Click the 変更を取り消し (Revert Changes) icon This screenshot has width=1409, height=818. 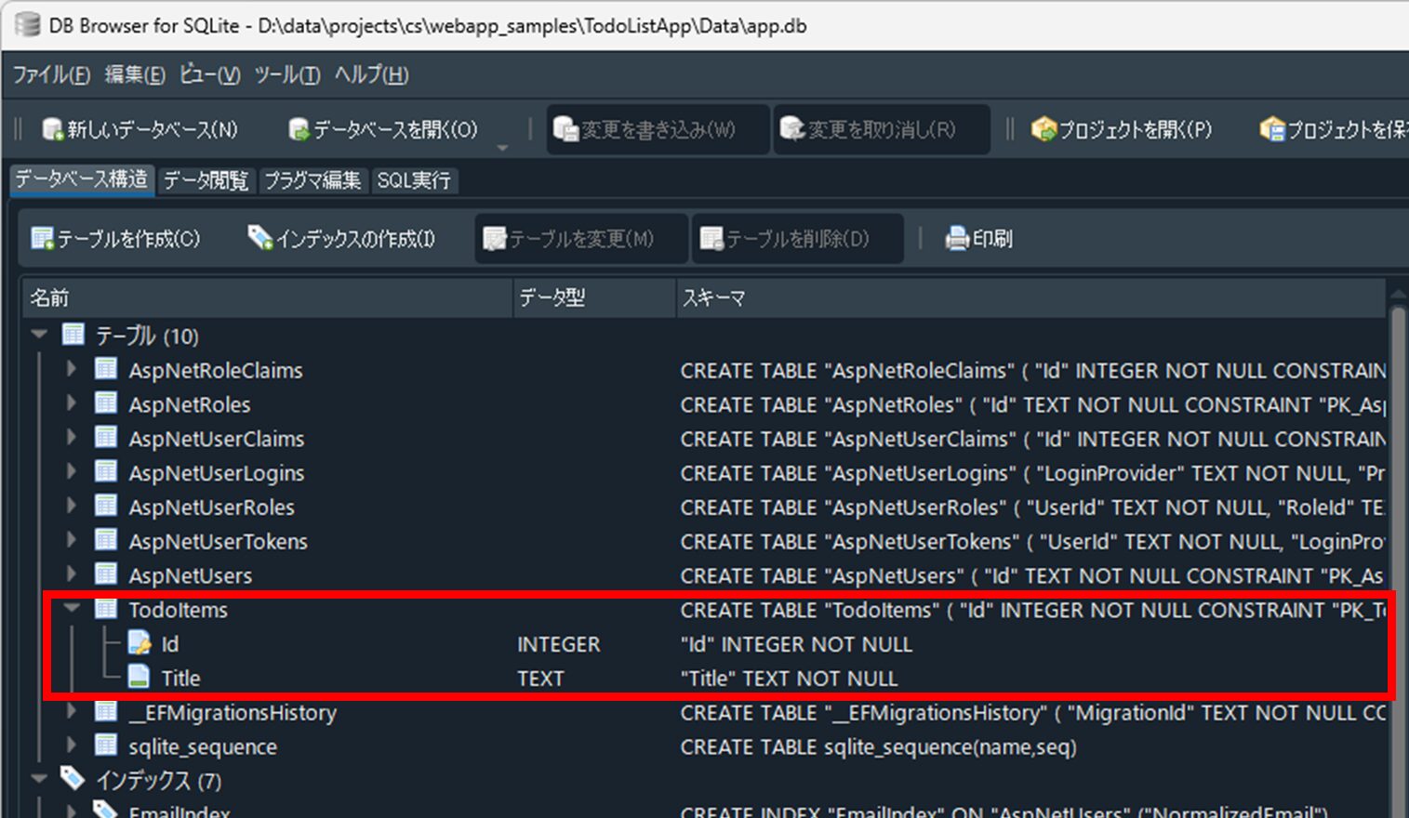click(791, 130)
